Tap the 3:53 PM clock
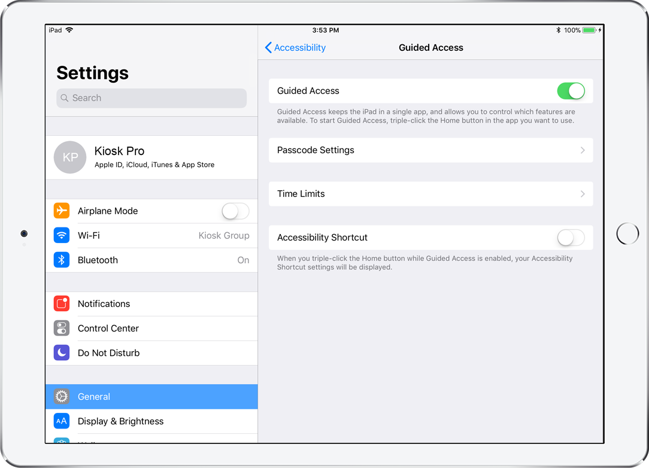This screenshot has height=468, width=649. pyautogui.click(x=325, y=30)
